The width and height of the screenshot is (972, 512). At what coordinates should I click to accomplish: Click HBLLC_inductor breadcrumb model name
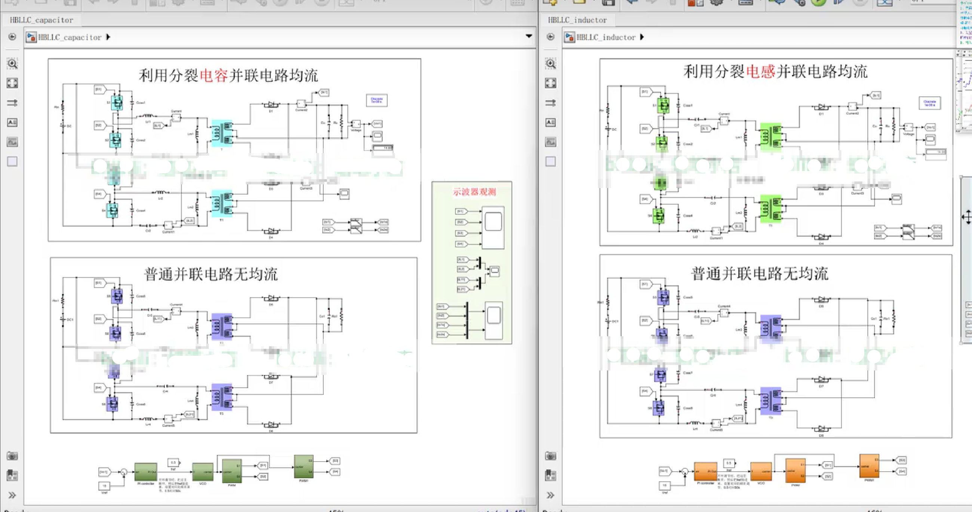(606, 37)
